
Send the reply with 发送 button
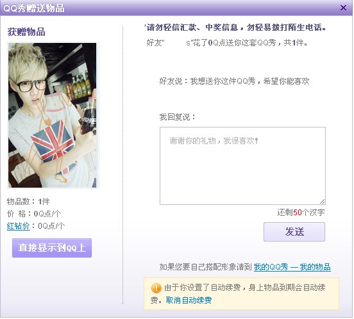pos(294,232)
